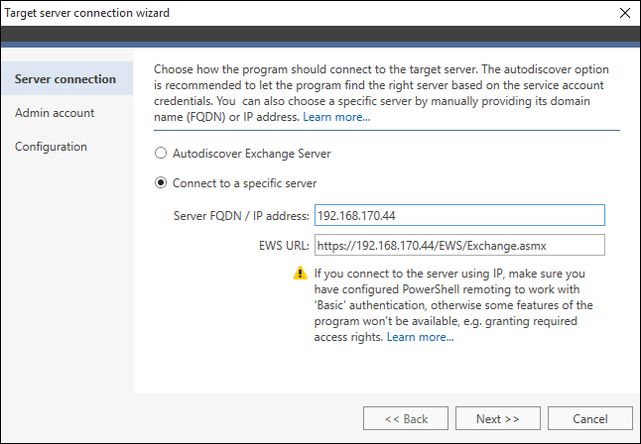The image size is (641, 444).
Task: Click the yellow warning triangle icon
Action: (300, 273)
